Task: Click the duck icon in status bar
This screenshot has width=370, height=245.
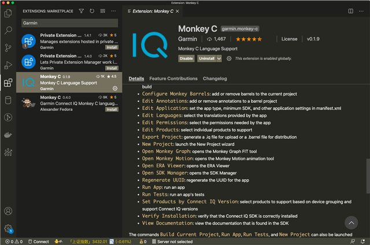Action: pyautogui.click(x=58, y=242)
